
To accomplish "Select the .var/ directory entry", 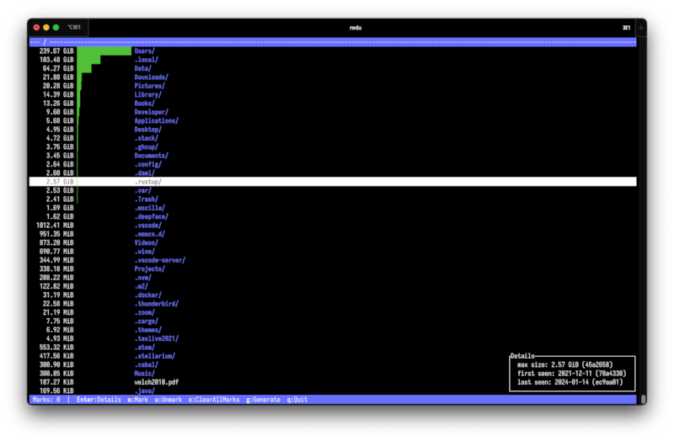I will click(142, 190).
